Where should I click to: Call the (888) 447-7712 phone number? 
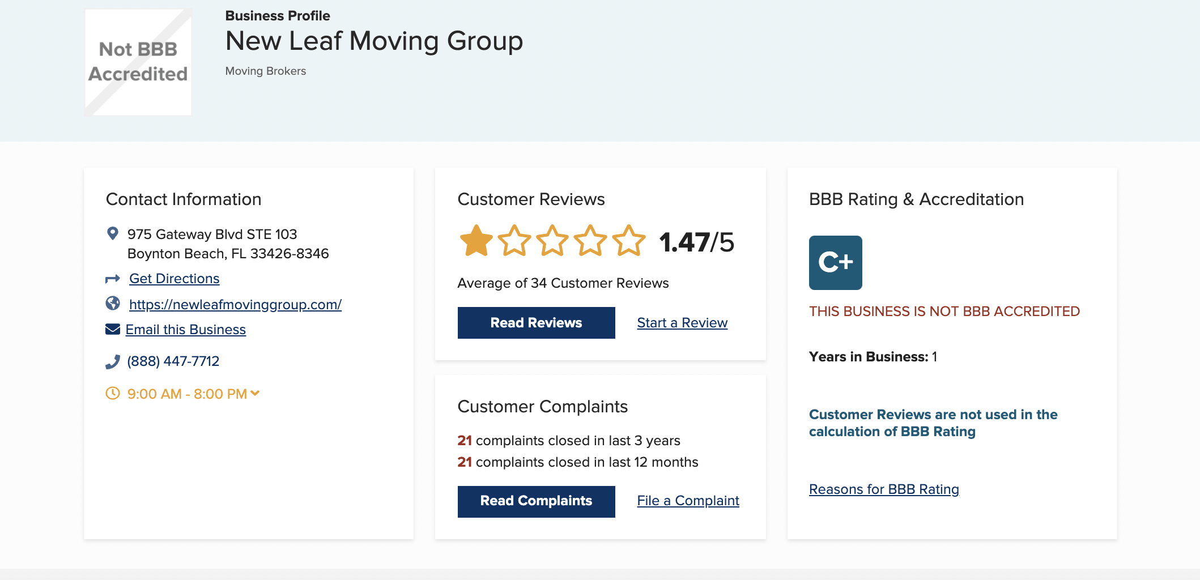(173, 361)
